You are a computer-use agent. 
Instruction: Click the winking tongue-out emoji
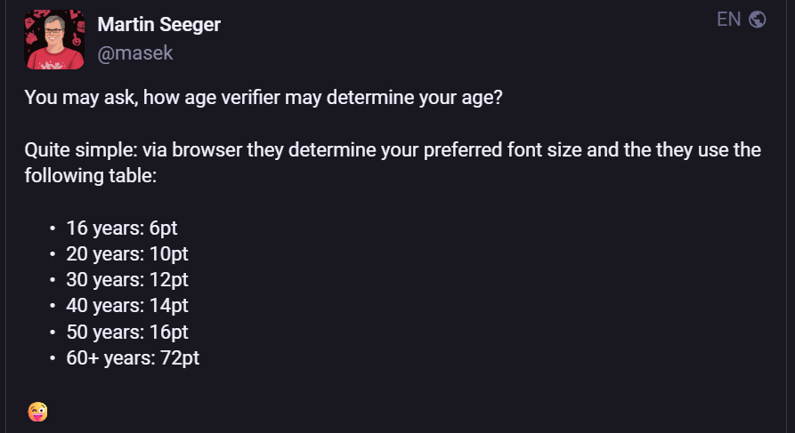tap(37, 411)
